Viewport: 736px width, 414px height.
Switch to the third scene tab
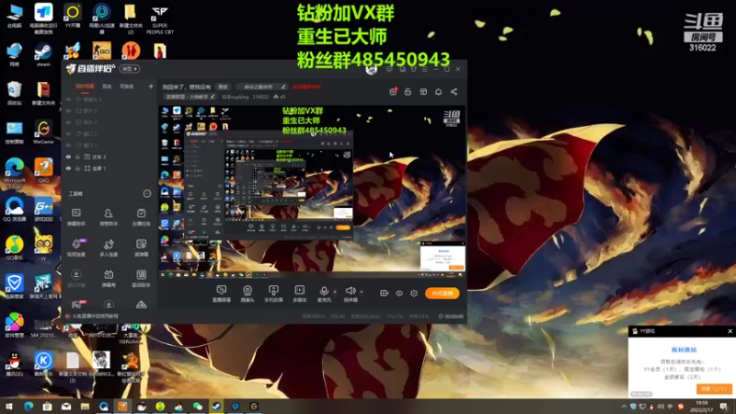pyautogui.click(x=127, y=86)
